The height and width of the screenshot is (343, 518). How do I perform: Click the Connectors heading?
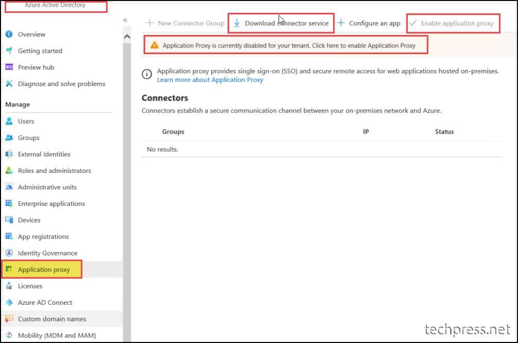pos(165,98)
